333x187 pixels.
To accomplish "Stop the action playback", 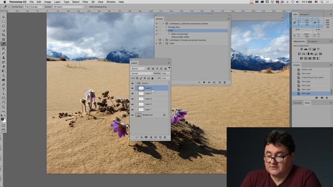I will pos(199,82).
